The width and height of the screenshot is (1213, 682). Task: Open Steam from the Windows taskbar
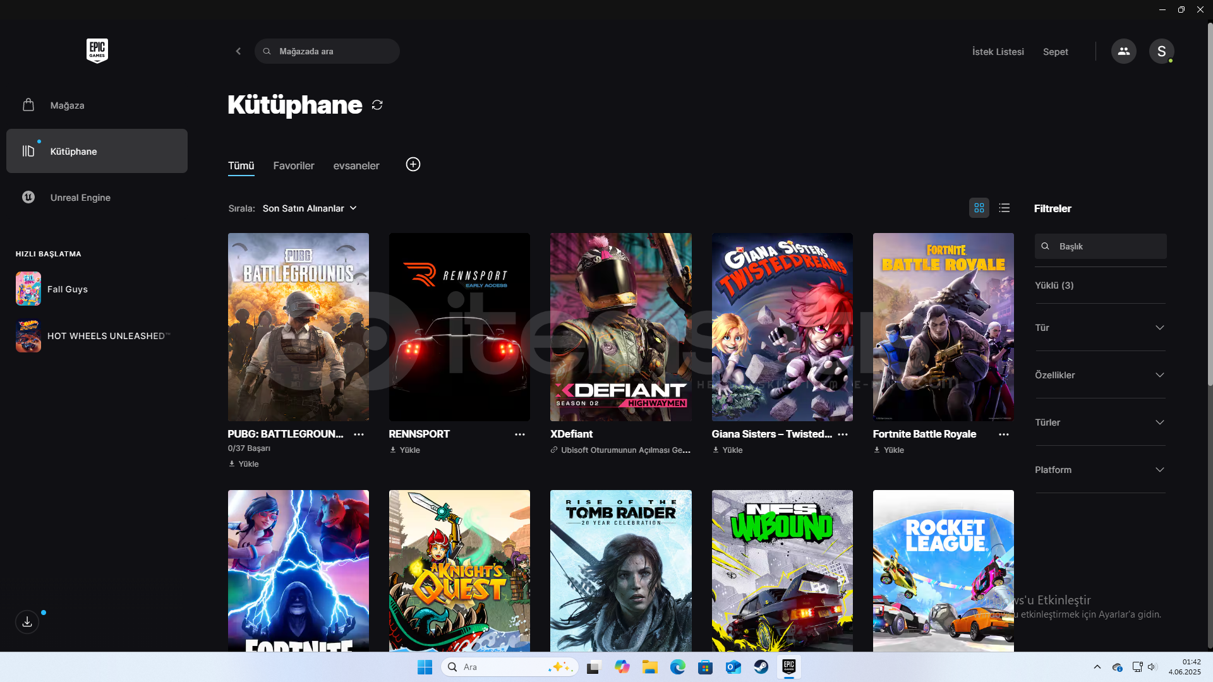point(761,667)
